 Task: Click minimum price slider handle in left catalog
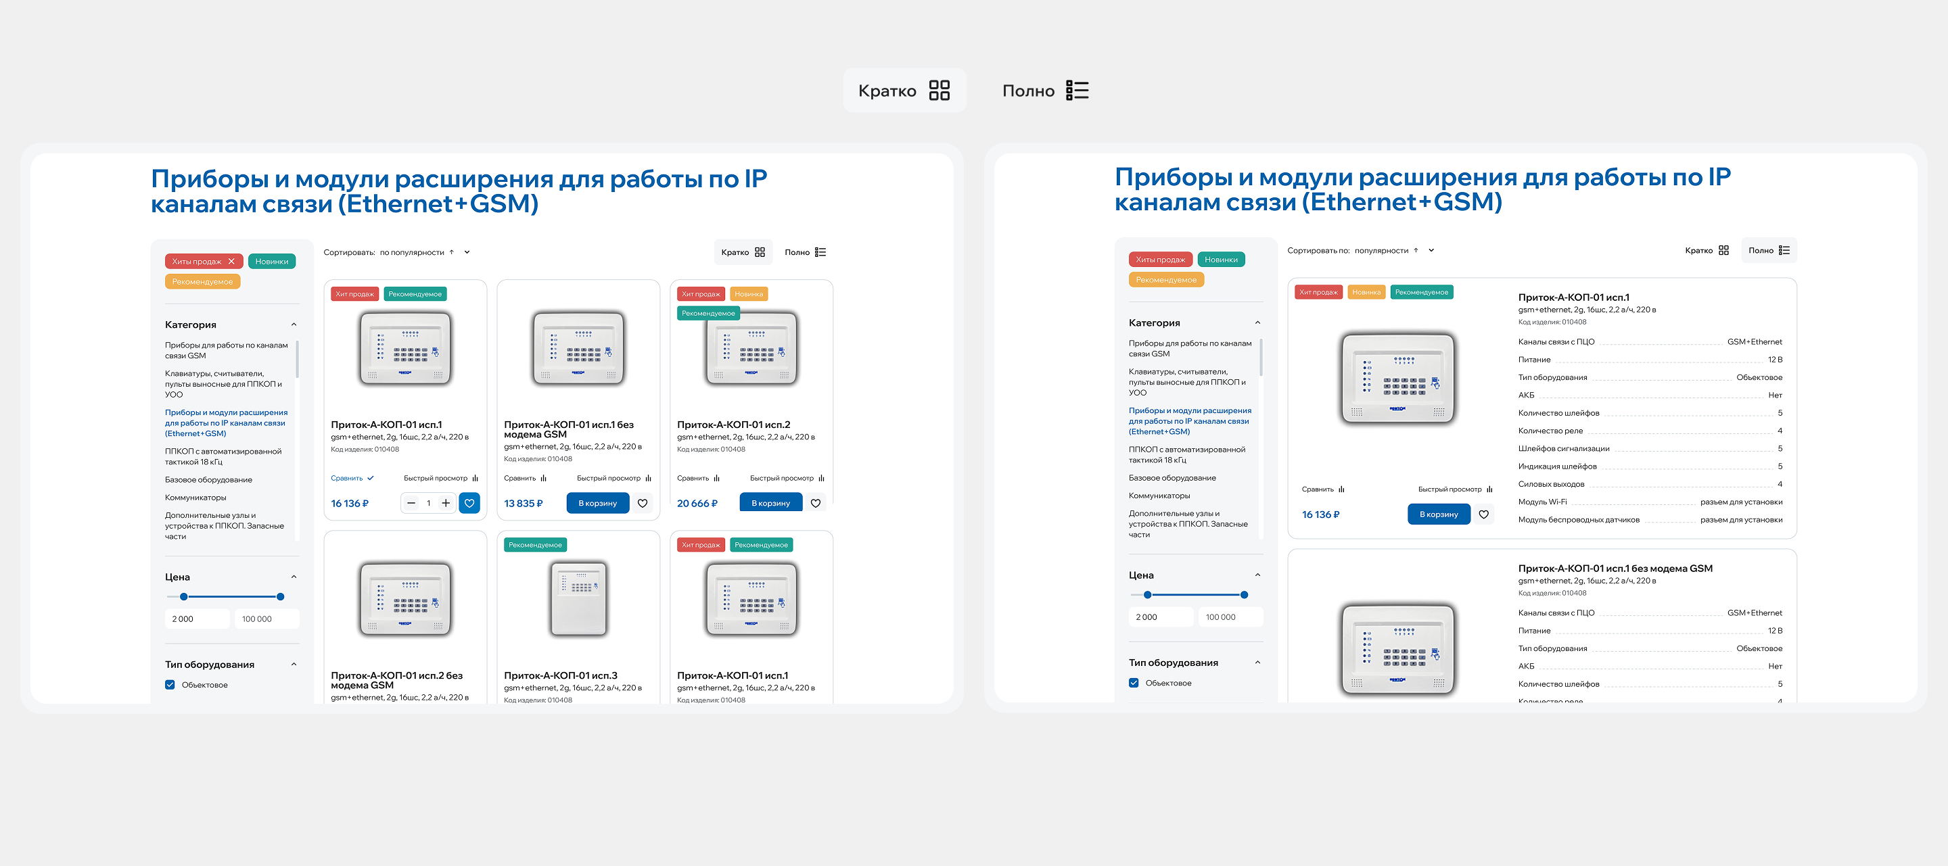pos(184,597)
